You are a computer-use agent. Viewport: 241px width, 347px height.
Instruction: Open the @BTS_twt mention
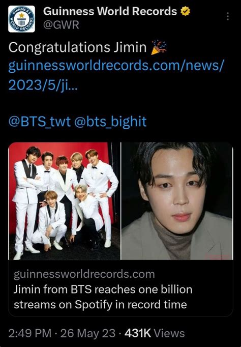(x=40, y=122)
